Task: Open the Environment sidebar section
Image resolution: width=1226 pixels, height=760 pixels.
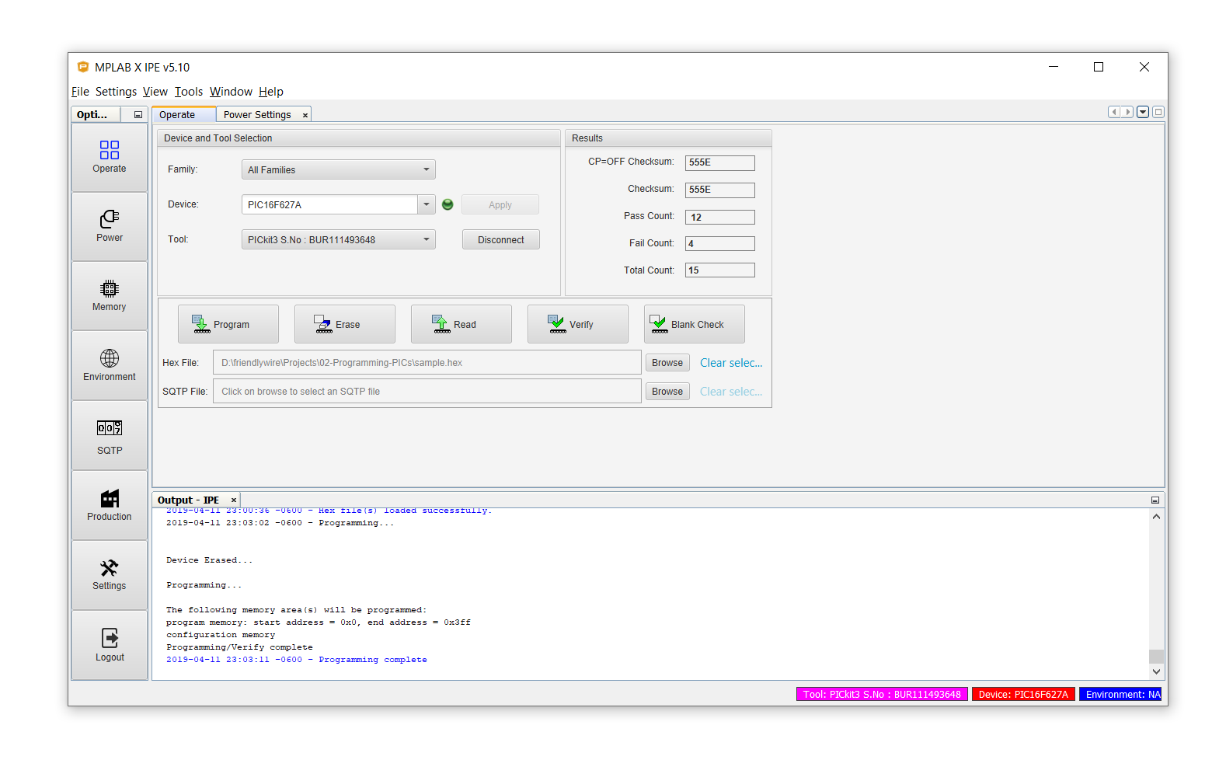Action: coord(109,365)
